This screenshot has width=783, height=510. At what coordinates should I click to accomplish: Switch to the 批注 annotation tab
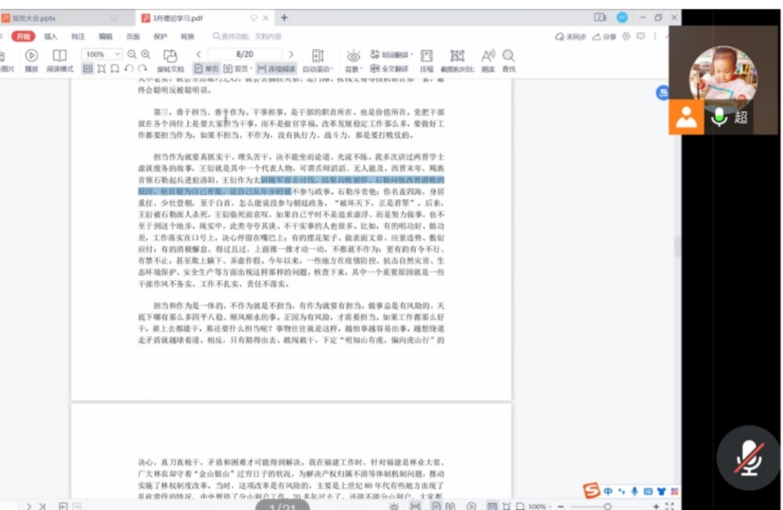point(78,37)
